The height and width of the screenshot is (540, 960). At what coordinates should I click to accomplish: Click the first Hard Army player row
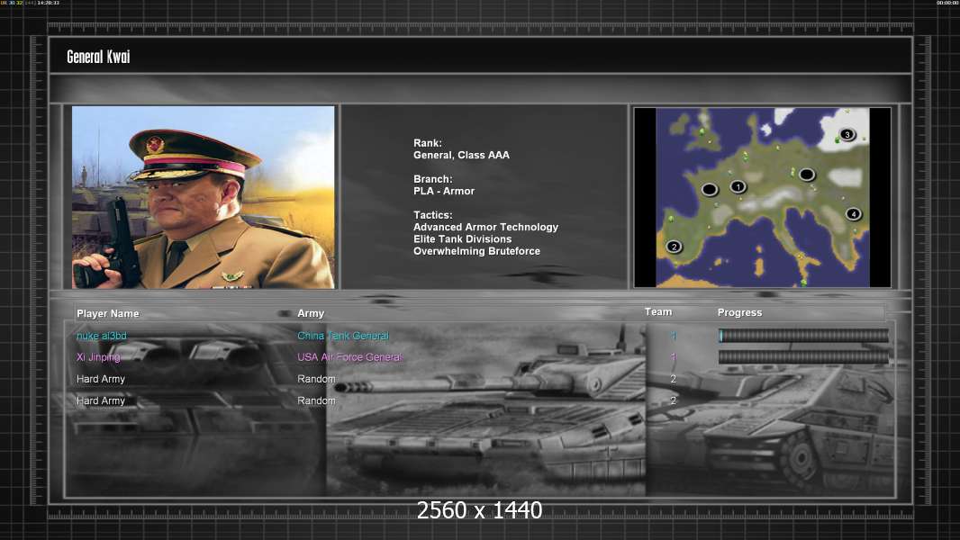479,379
